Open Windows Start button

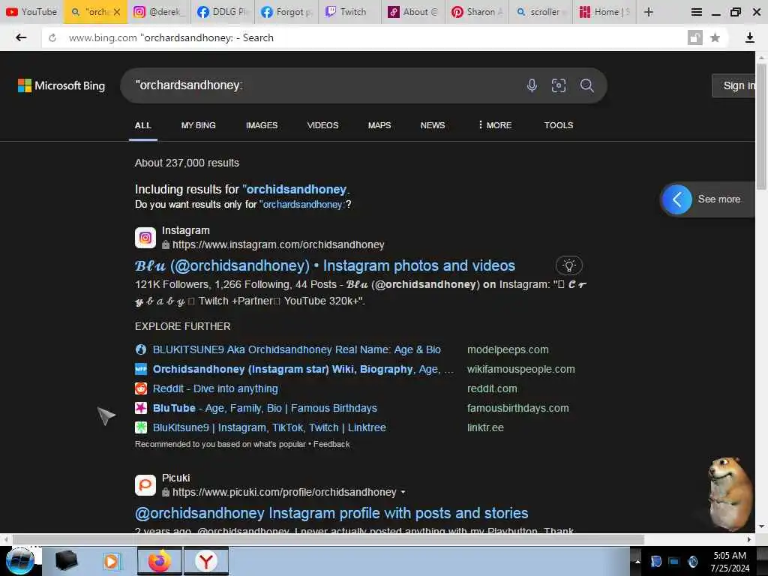point(19,561)
